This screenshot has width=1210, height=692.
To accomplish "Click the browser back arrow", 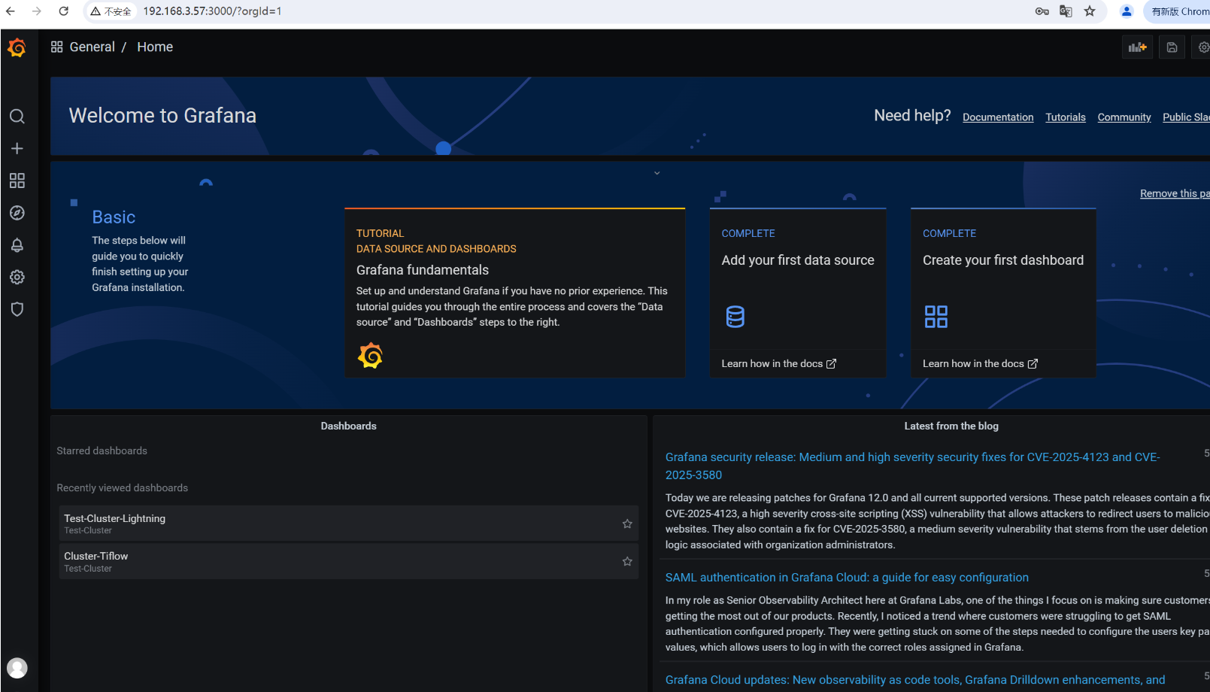I will pos(11,11).
